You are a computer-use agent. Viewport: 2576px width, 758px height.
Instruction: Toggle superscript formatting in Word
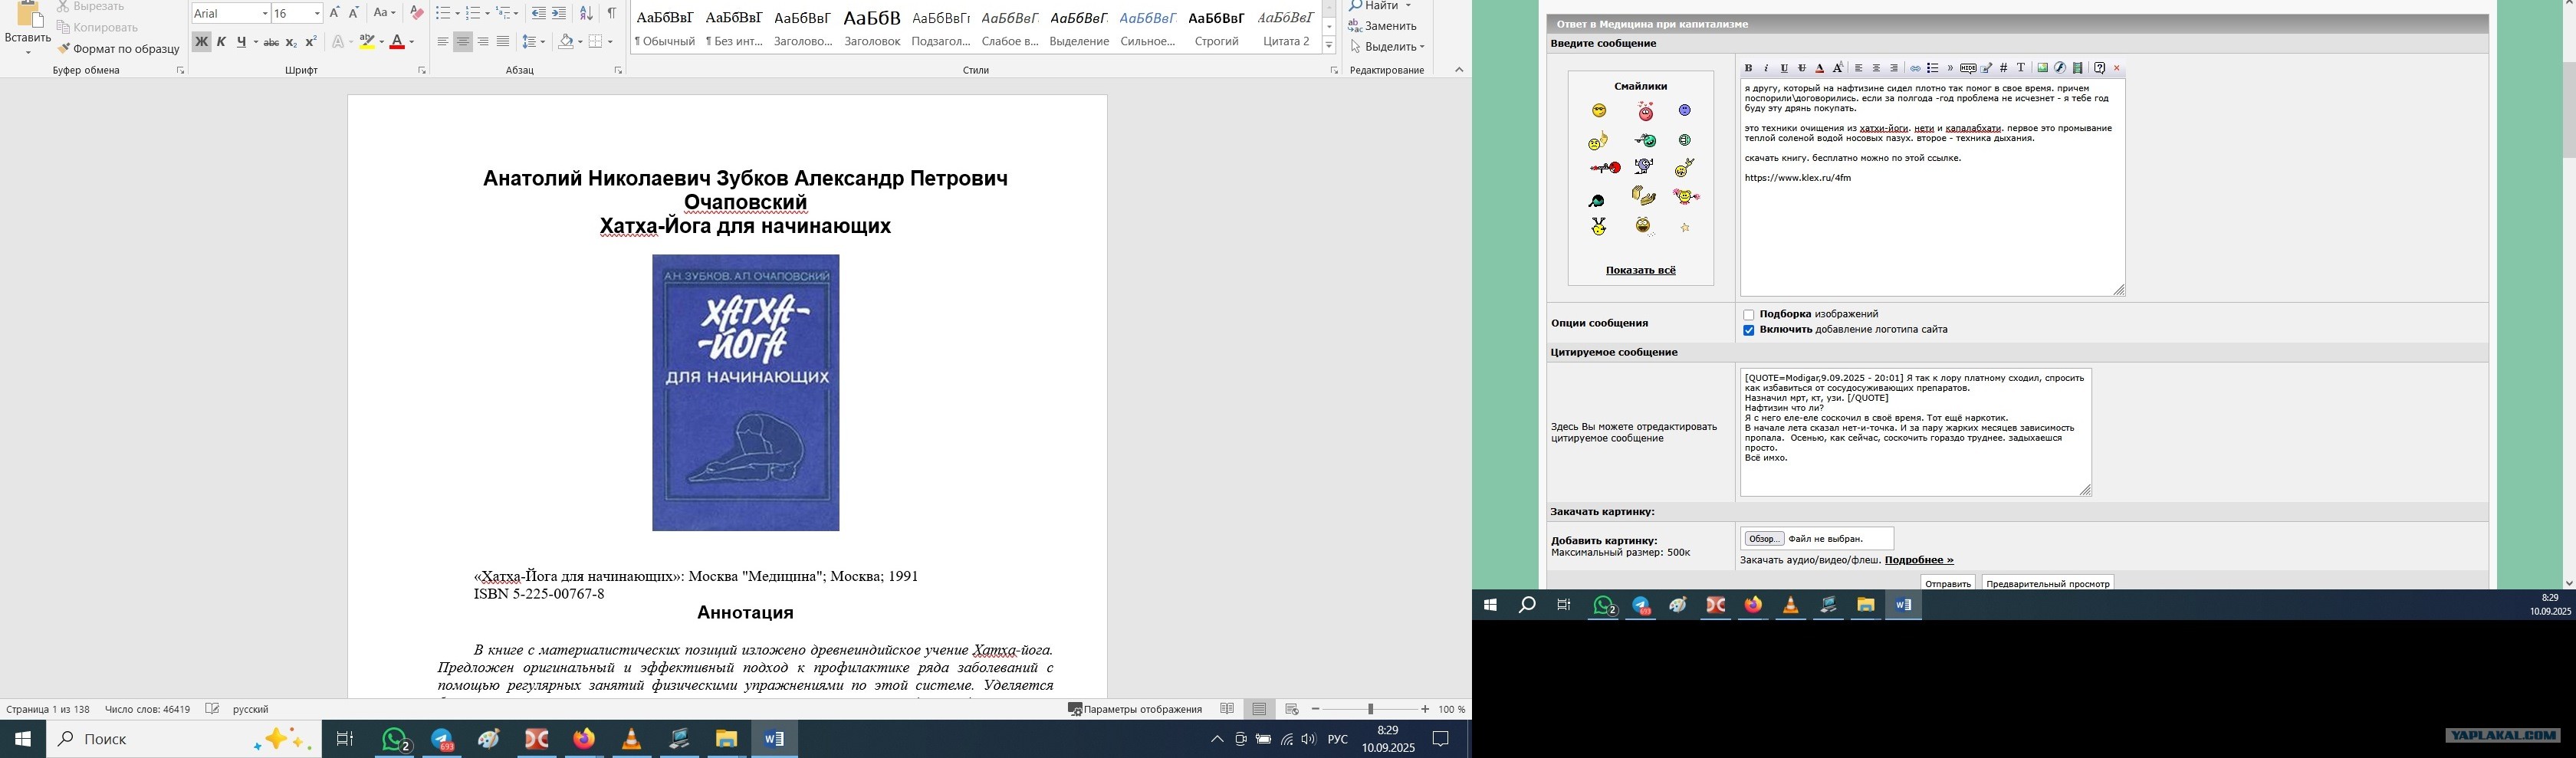pyautogui.click(x=311, y=42)
